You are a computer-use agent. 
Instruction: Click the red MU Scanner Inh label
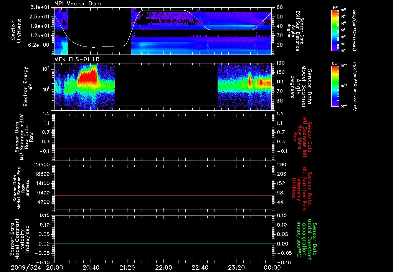tap(302, 137)
